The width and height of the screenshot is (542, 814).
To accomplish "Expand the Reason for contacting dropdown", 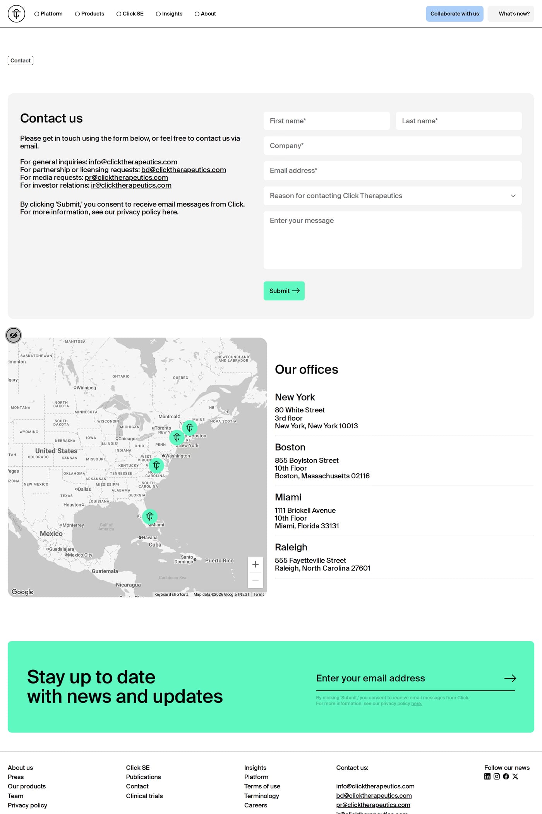I will [x=393, y=196].
